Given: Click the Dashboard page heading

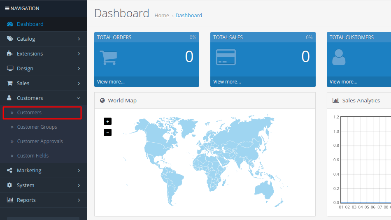Looking at the screenshot, I should (122, 13).
